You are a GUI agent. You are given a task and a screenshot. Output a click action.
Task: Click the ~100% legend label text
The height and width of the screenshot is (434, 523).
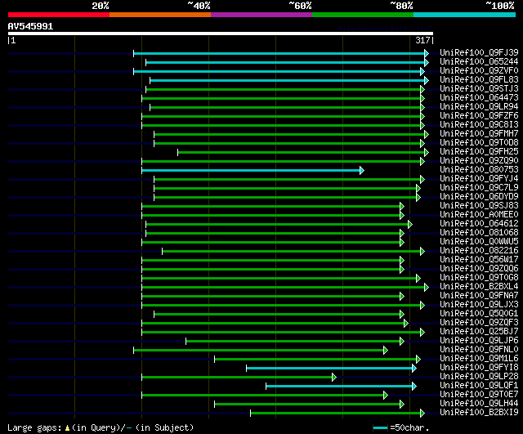(500, 6)
